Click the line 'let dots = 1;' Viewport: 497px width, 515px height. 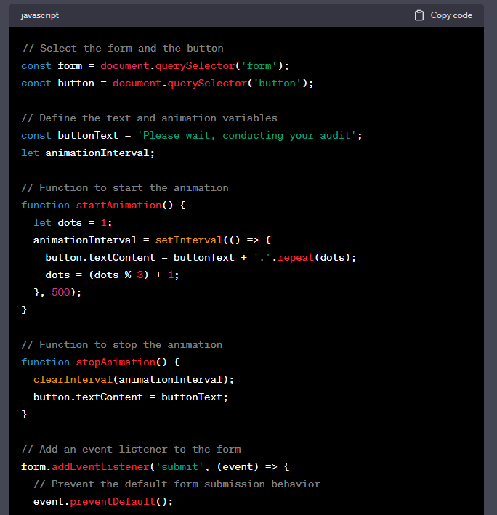click(x=73, y=223)
